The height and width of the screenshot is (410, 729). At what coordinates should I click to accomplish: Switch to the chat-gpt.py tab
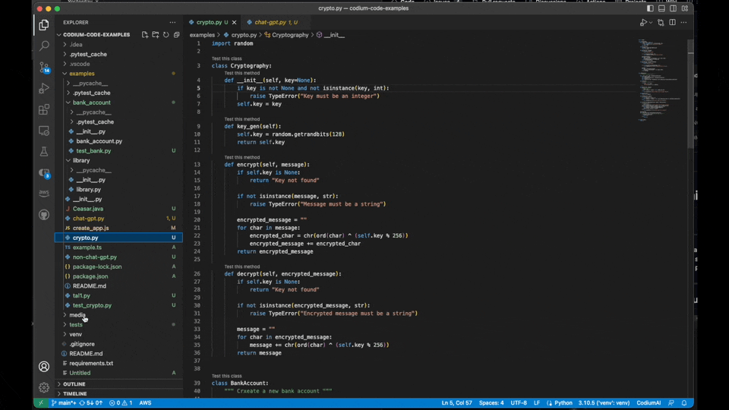pos(270,23)
